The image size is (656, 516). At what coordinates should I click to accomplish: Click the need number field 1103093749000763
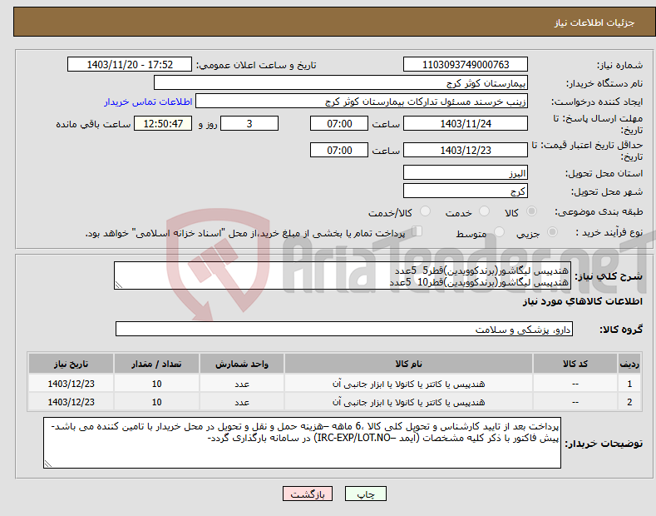[x=466, y=65]
